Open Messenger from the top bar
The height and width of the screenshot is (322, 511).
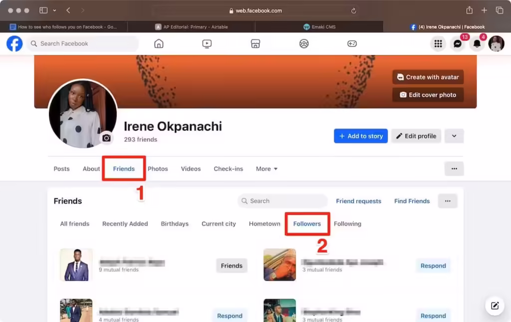(458, 44)
